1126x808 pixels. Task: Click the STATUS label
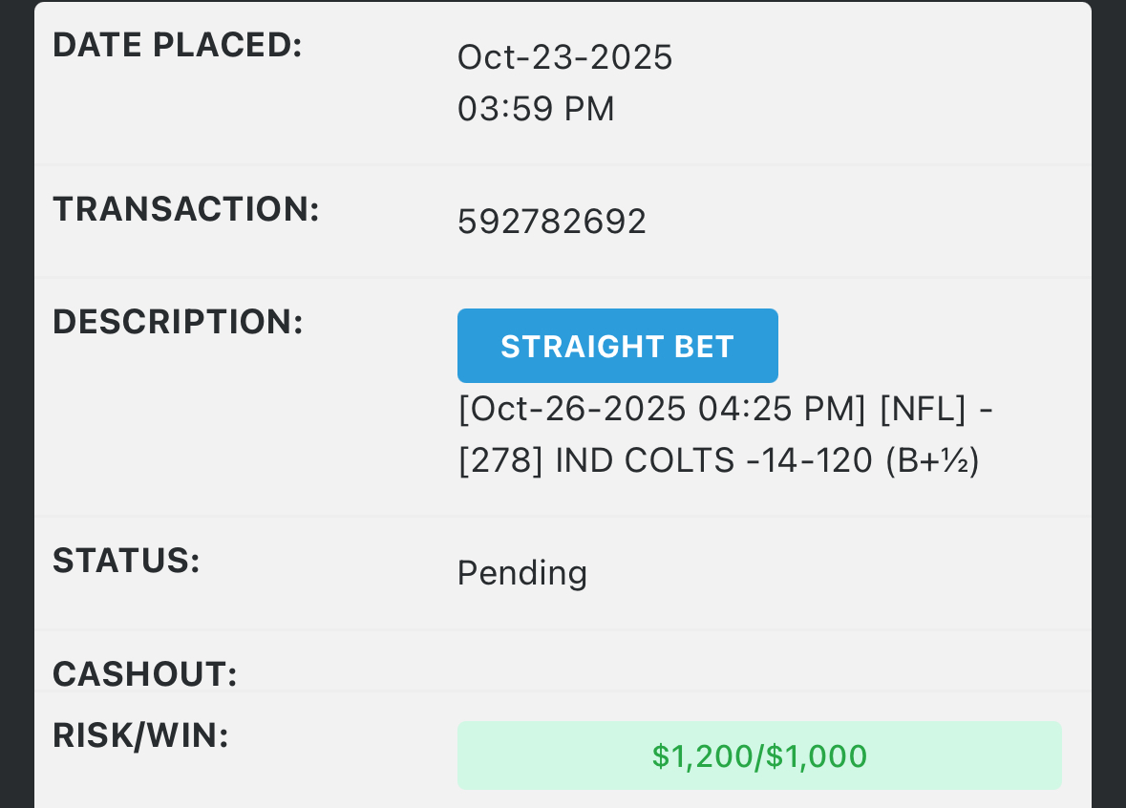(x=126, y=561)
